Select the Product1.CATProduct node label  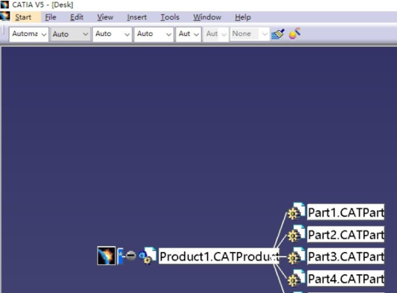219,256
